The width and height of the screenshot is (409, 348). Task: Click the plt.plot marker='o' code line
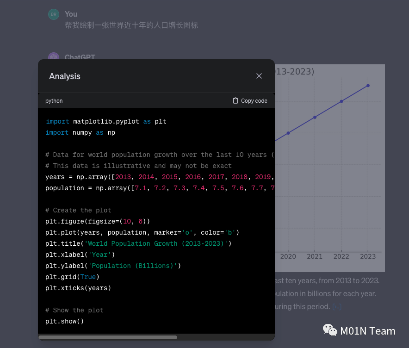[x=142, y=232]
